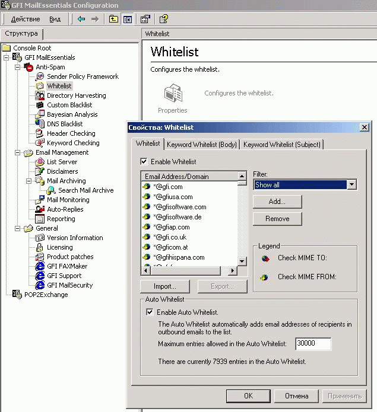Click the Sender Policy Framework icon
This screenshot has width=377, height=412.
(x=40, y=76)
